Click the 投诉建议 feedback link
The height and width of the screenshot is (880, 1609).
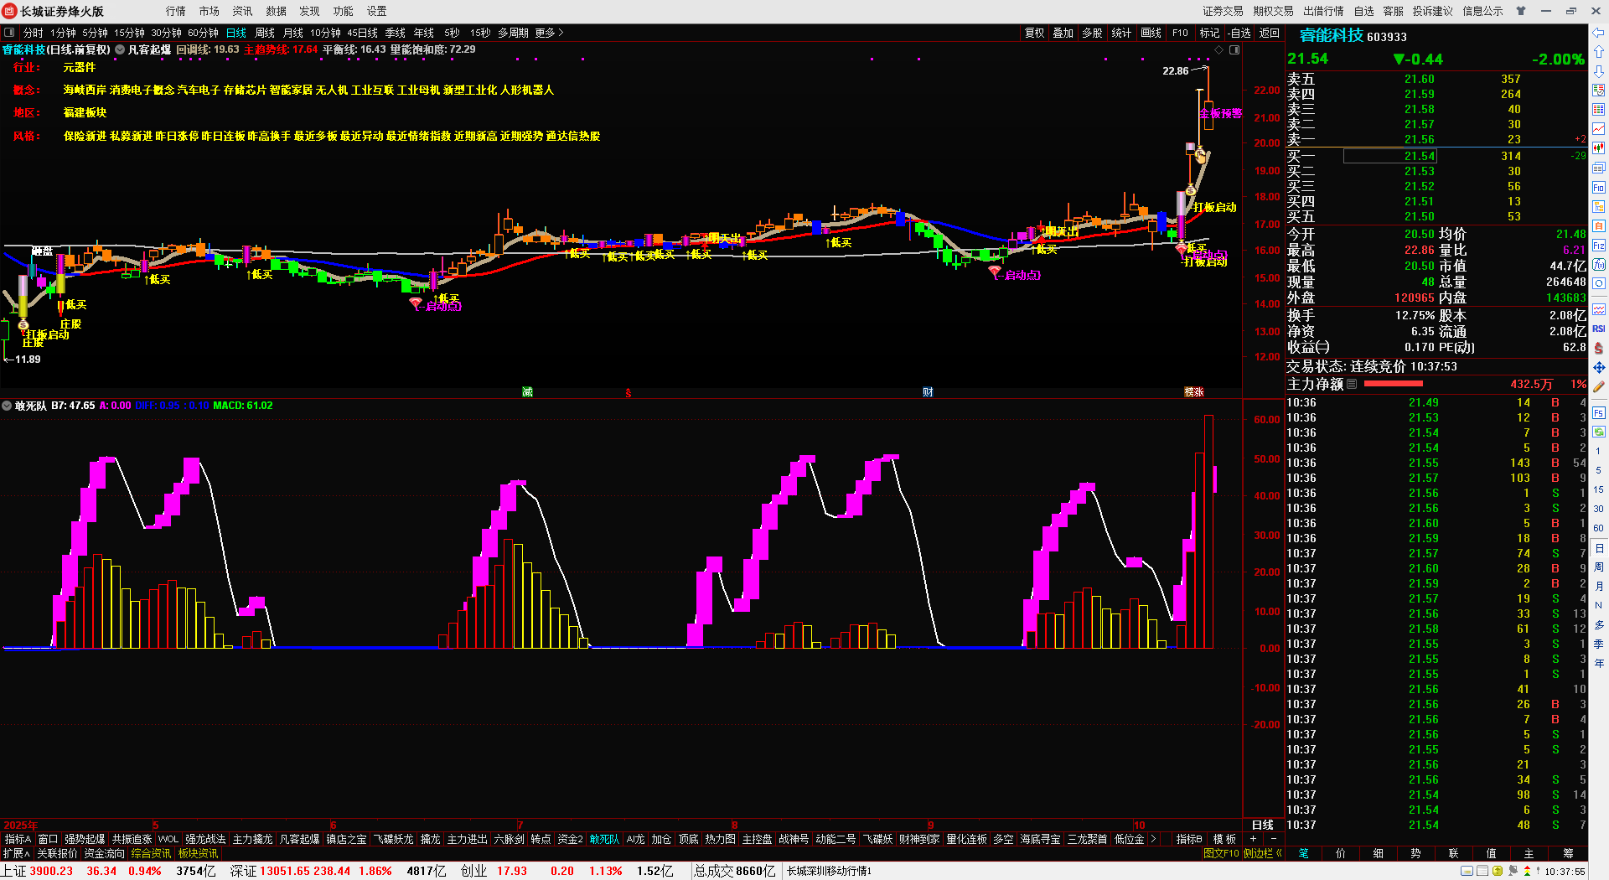(x=1433, y=11)
